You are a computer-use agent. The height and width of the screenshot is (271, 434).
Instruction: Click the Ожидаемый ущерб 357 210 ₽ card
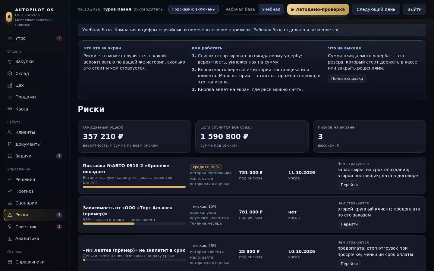click(x=134, y=136)
